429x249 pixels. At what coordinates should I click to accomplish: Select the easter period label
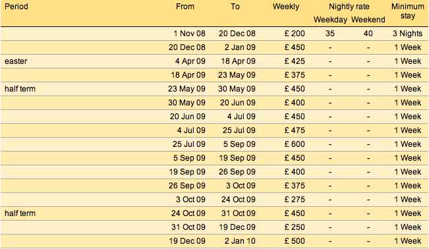(x=16, y=61)
